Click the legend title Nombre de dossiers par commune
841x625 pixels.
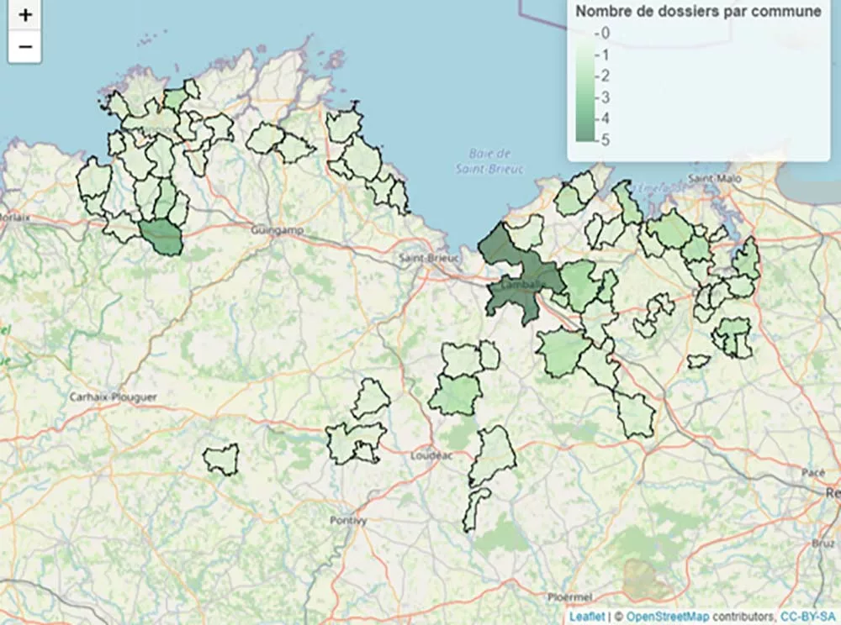click(x=698, y=11)
